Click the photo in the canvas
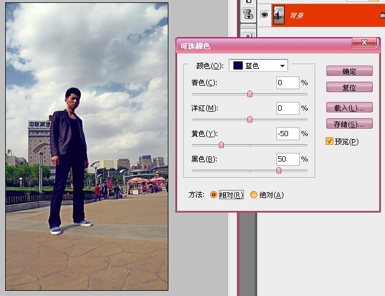This screenshot has width=385, height=296. click(x=87, y=147)
